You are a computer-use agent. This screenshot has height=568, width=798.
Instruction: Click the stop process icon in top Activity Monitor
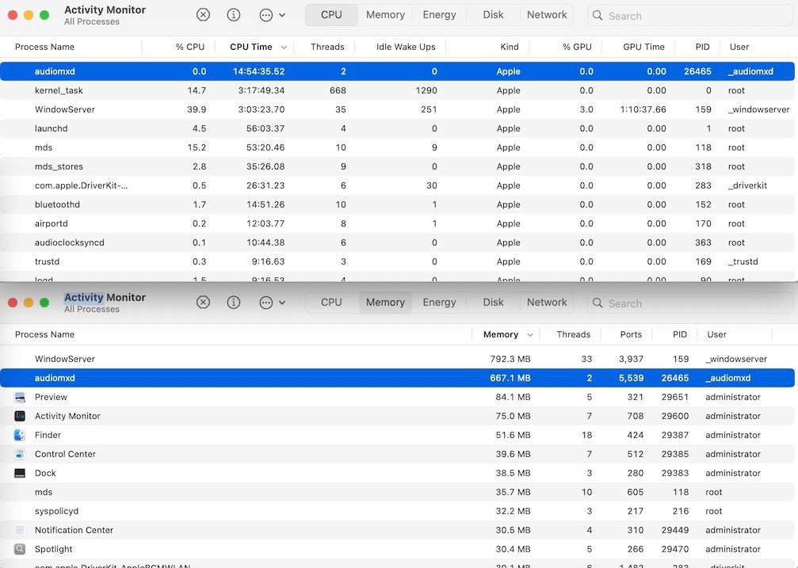click(203, 15)
